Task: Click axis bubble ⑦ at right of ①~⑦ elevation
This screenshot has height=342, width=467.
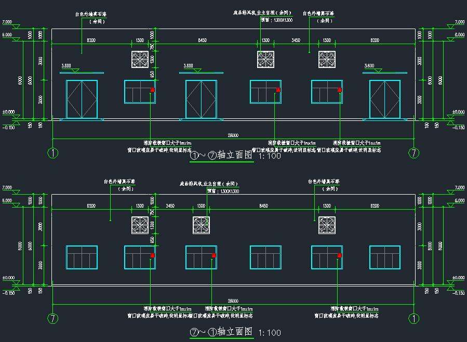Action: click(413, 153)
